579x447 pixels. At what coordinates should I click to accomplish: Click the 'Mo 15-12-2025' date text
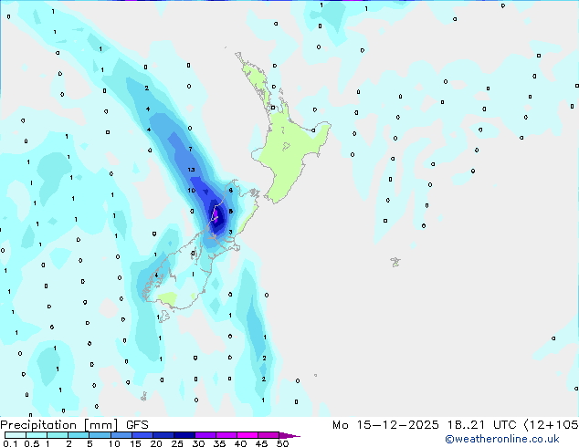(x=385, y=425)
